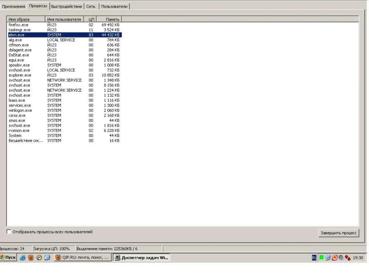
Task: Select svchost.exe row using 1 224 КБ
Action: [65, 91]
